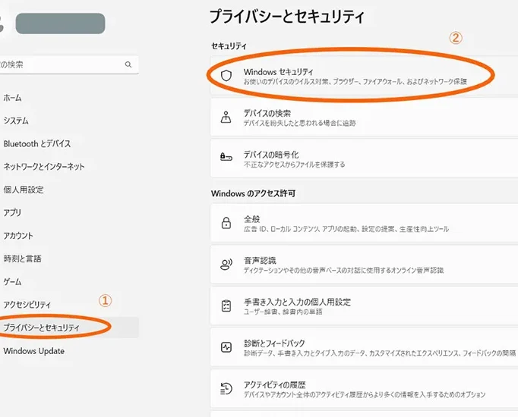Open the アクティビティの履歴 entry
The height and width of the screenshot is (417, 518).
[x=364, y=389]
